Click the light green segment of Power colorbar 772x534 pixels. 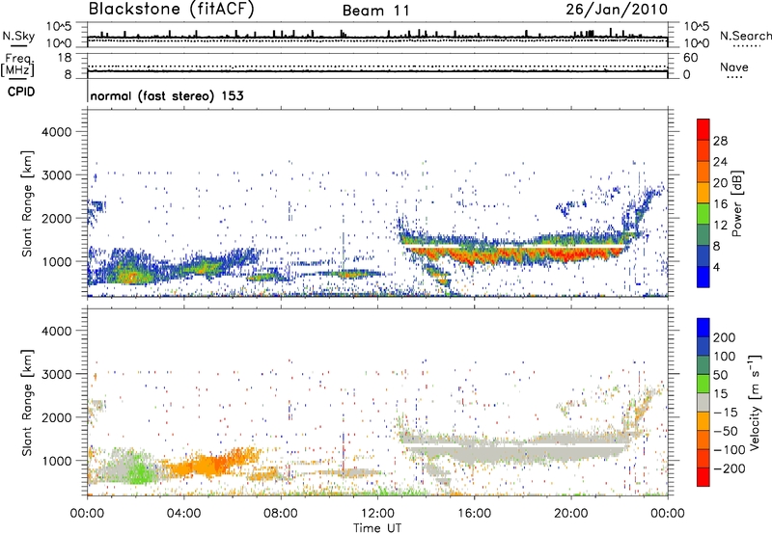pos(703,214)
